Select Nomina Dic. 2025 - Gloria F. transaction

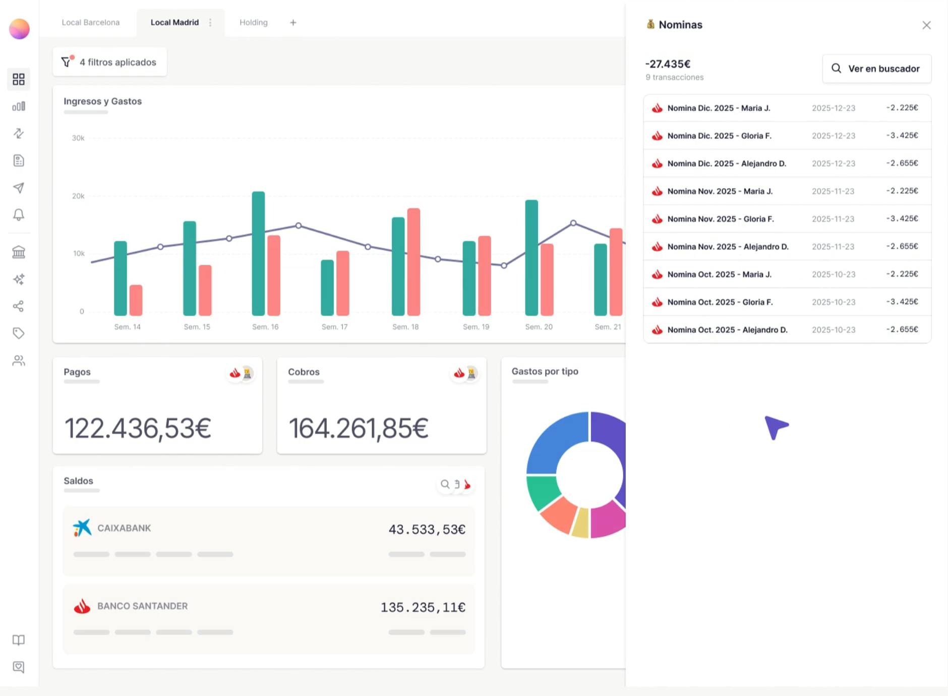pos(787,136)
